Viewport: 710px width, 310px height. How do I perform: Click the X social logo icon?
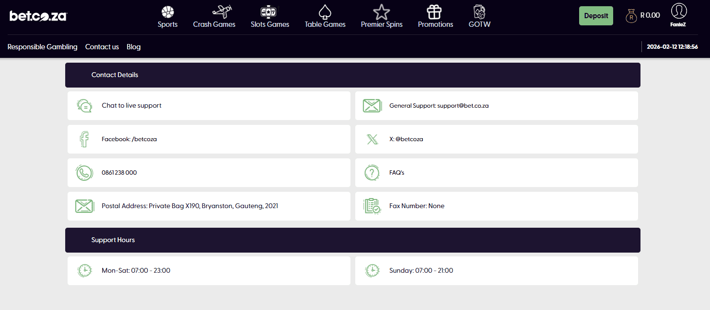click(x=372, y=139)
